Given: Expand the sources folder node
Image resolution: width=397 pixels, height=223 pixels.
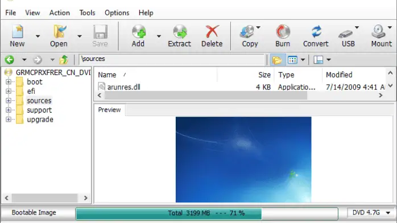Looking at the screenshot, I should (9, 101).
